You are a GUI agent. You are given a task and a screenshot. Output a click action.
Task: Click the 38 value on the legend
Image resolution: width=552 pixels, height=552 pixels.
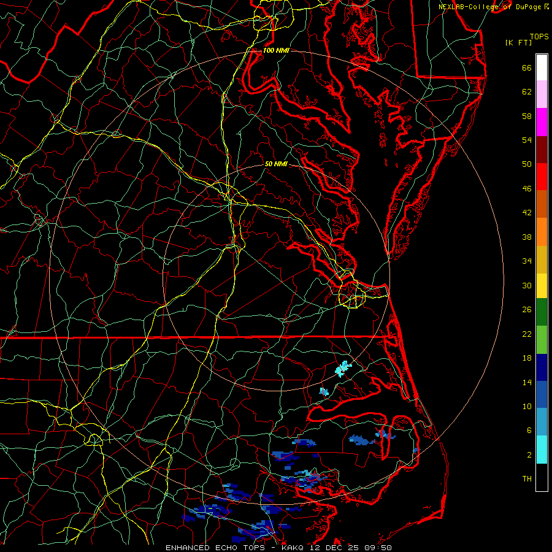[x=527, y=237]
